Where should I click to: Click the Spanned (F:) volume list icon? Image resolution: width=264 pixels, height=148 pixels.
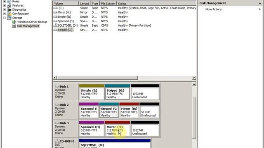click(55, 21)
